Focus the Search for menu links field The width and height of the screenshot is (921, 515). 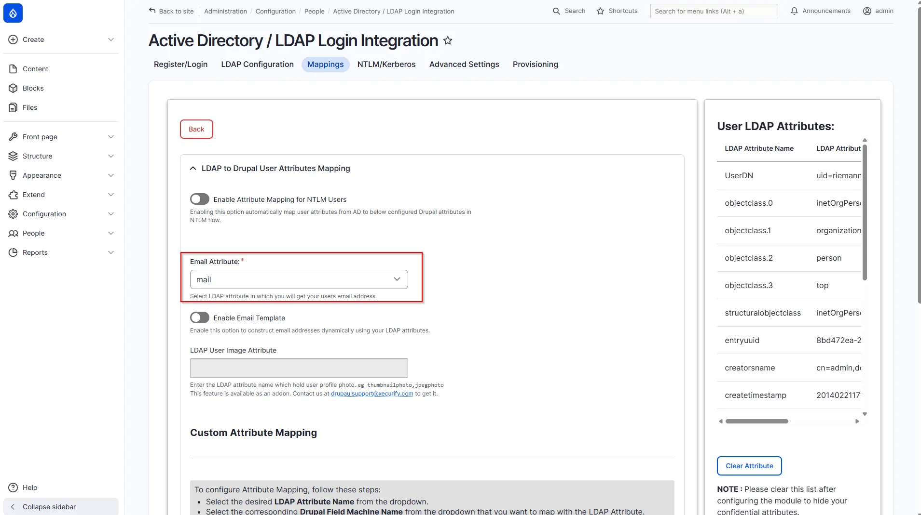pyautogui.click(x=714, y=11)
